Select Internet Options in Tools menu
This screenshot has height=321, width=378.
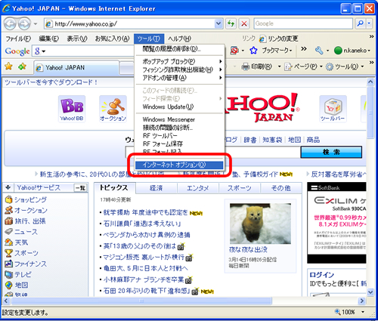[x=179, y=165]
